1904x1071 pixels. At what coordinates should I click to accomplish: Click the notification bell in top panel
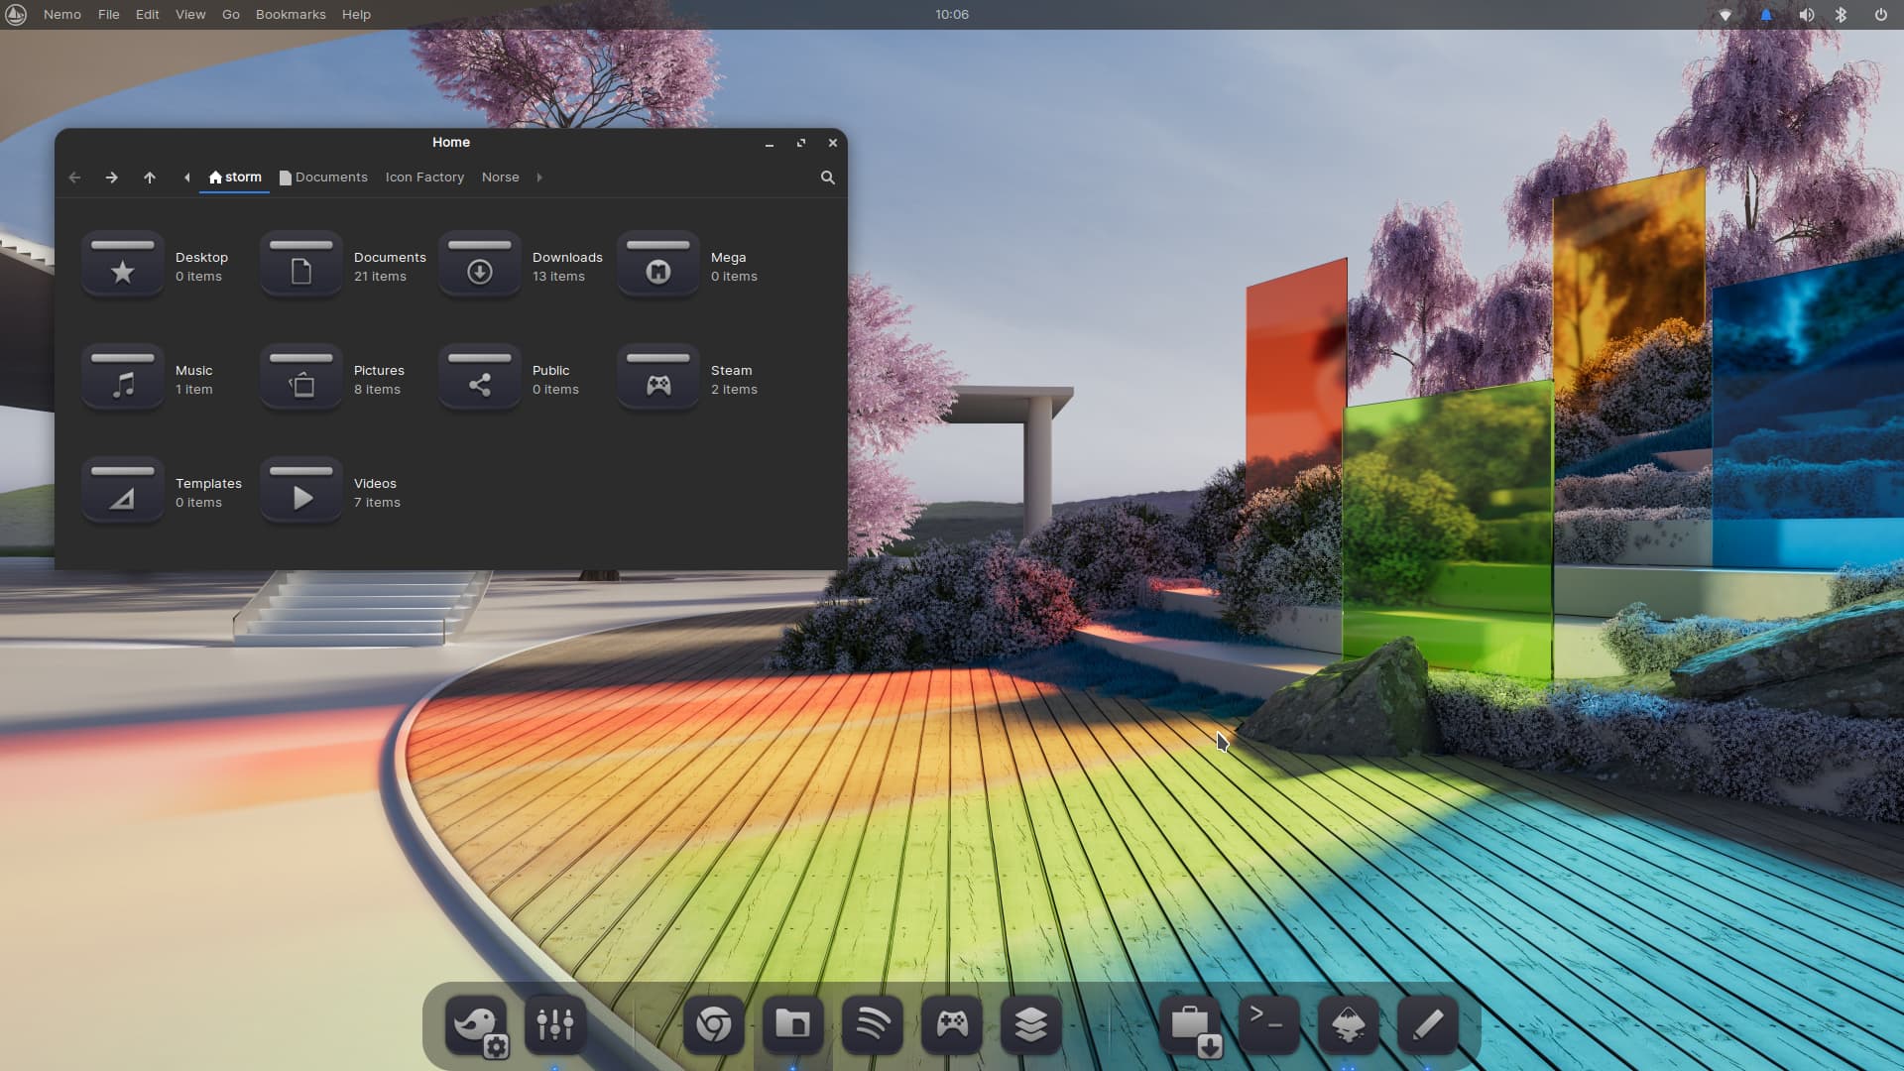[x=1766, y=15]
